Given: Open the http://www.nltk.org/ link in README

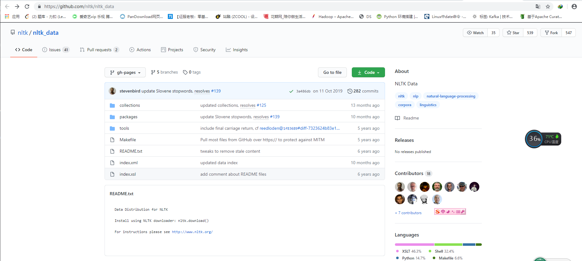Looking at the screenshot, I should (x=192, y=232).
